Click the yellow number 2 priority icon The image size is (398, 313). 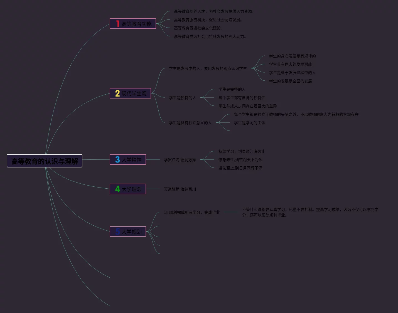117,93
